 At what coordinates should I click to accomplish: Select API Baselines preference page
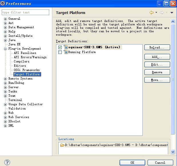tap(25, 53)
